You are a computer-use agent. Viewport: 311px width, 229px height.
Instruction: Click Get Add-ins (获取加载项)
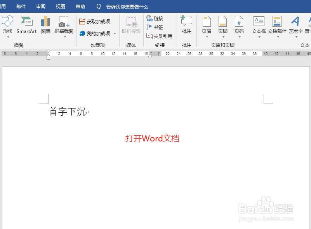94,21
